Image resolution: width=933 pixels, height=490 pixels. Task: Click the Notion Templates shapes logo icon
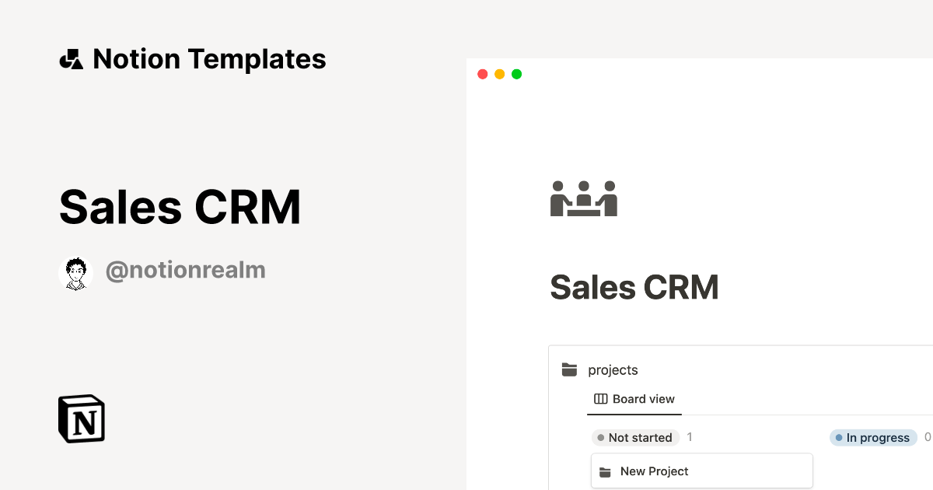[72, 59]
